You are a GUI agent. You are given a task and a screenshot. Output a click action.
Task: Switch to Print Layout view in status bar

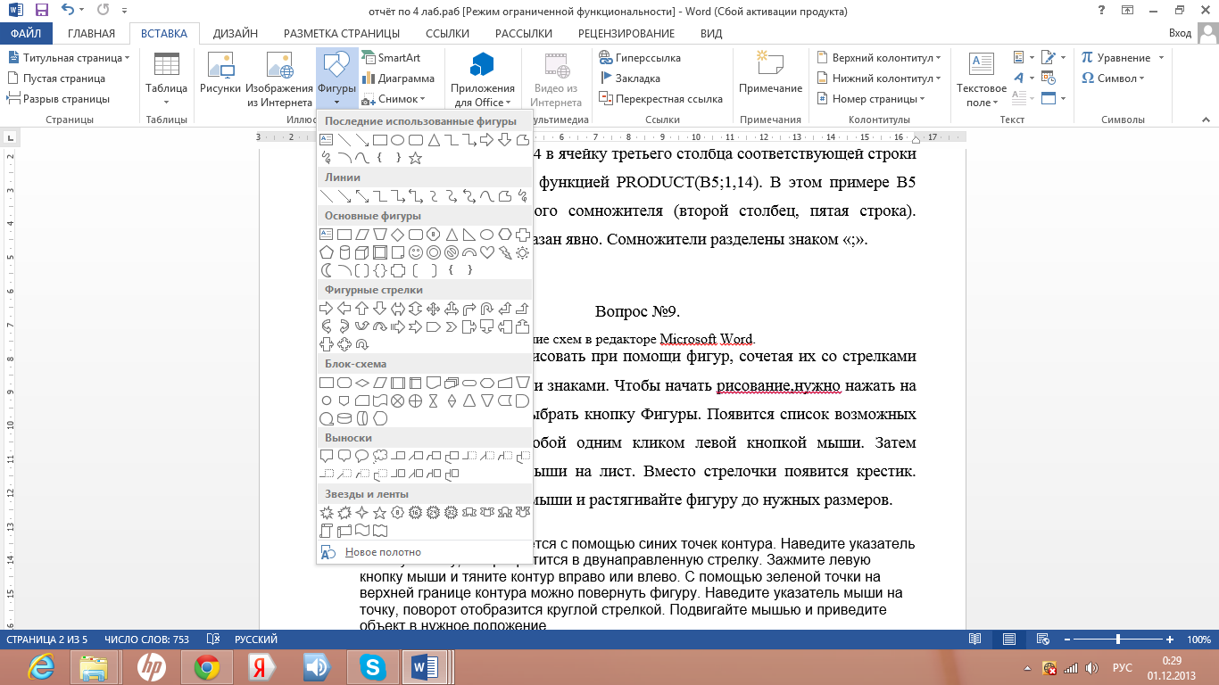click(1008, 640)
